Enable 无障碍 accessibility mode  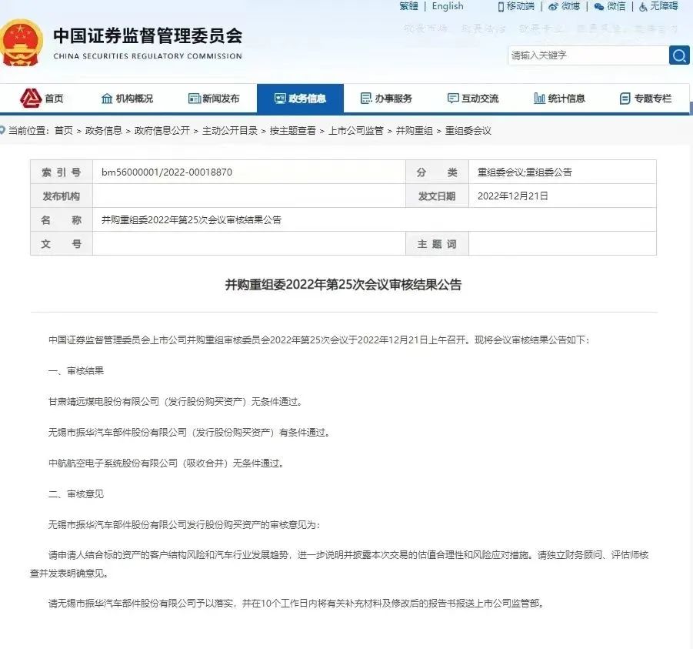[658, 7]
